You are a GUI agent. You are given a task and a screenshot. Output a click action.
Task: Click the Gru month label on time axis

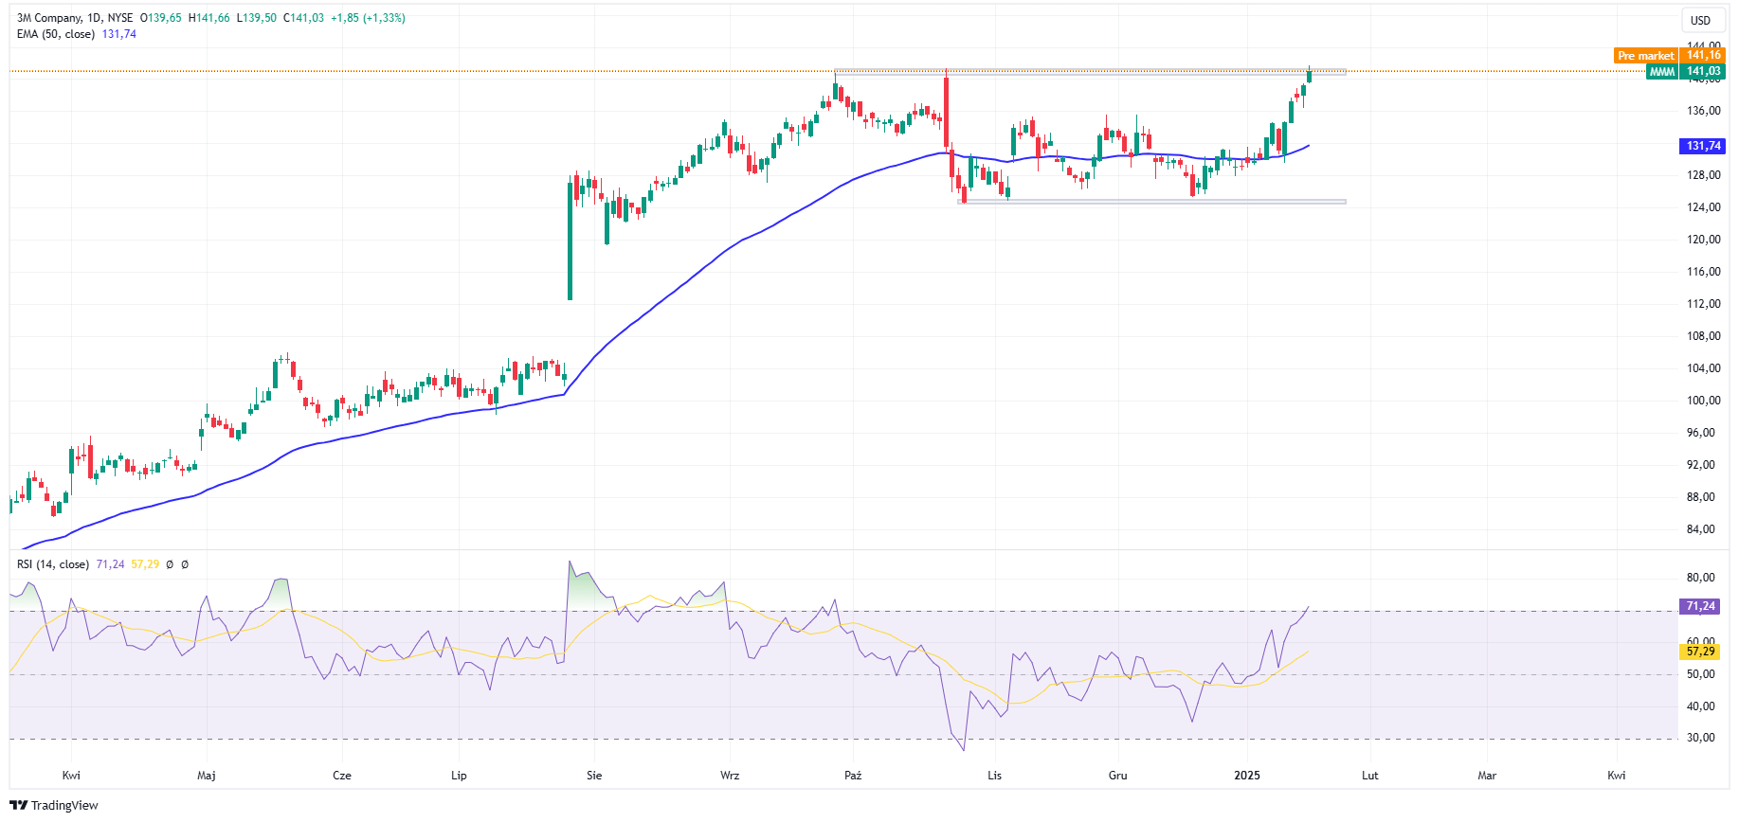1118,776
